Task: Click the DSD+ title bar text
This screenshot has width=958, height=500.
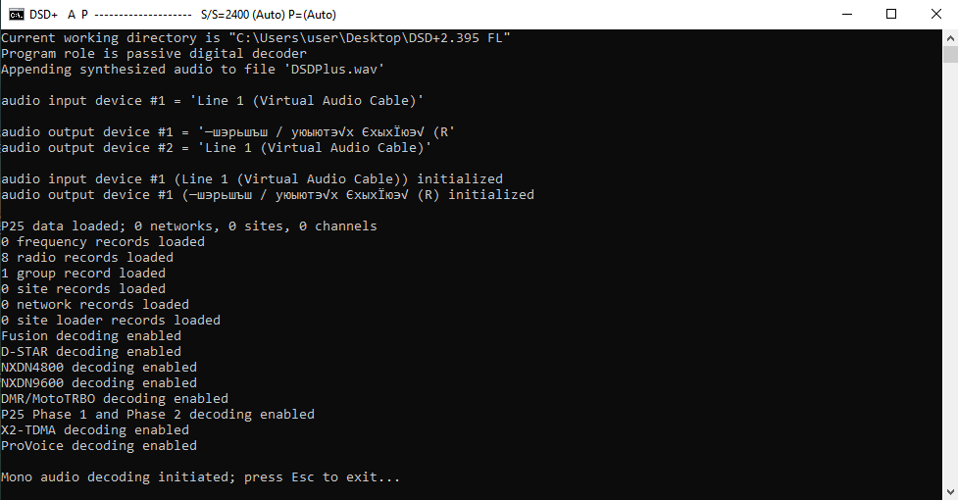Action: coord(43,14)
